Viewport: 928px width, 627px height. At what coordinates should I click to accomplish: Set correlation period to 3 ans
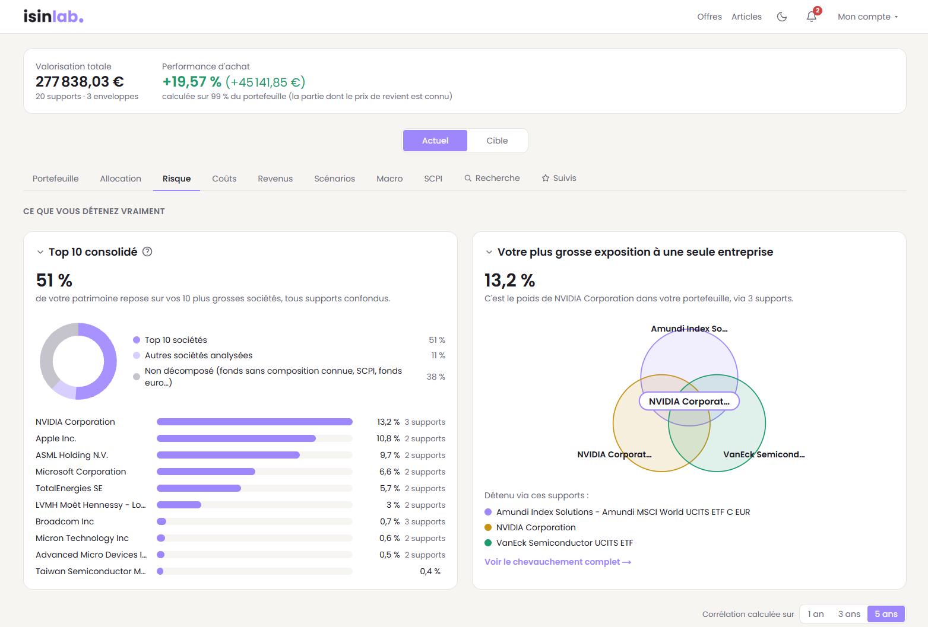849,614
